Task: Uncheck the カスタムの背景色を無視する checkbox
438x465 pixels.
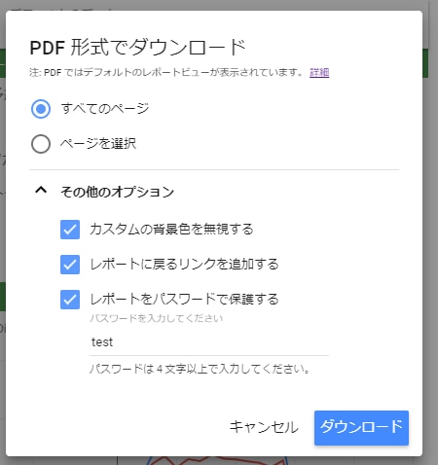Action: pos(70,230)
